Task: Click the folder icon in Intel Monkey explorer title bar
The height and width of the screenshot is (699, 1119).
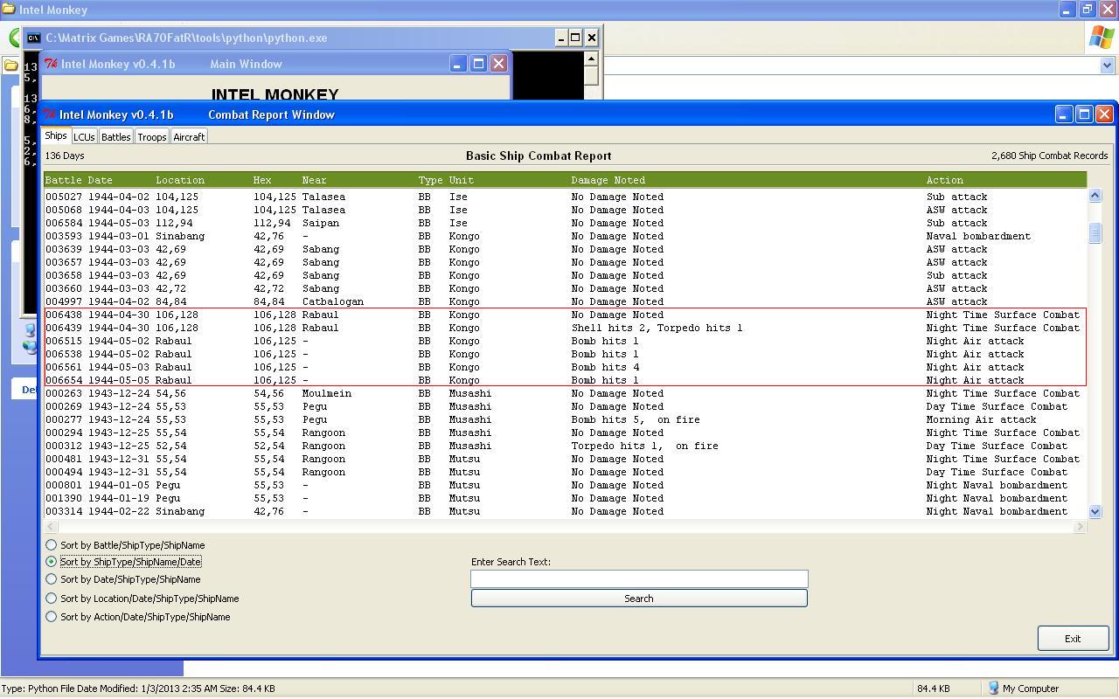Action: pos(9,10)
